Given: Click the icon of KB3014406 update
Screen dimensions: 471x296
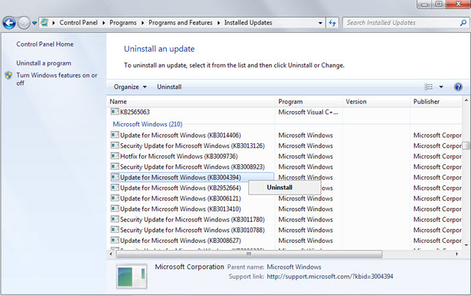Looking at the screenshot, I should click(x=115, y=135).
